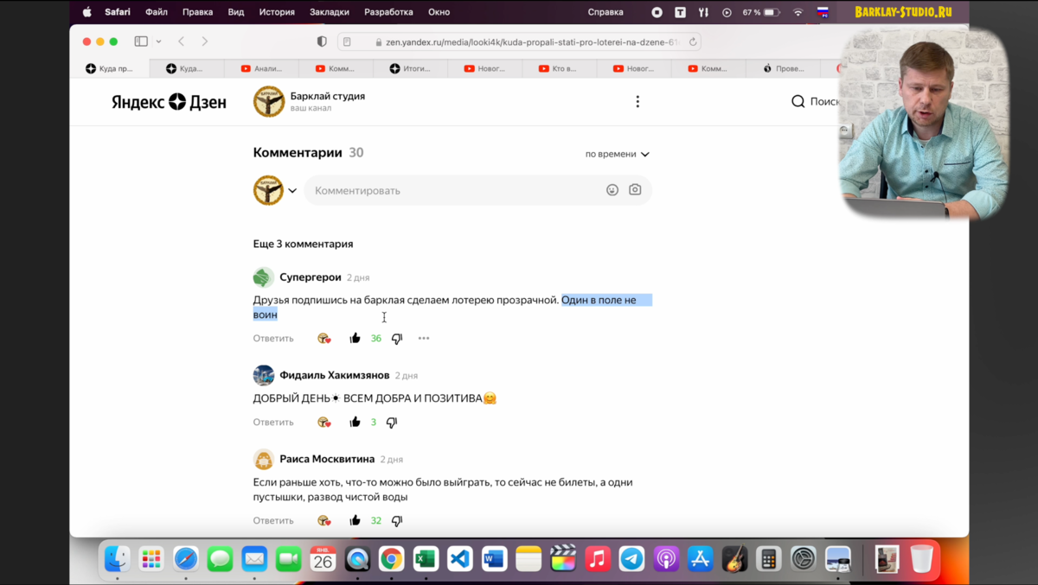This screenshot has height=585, width=1038.
Task: Open the Trash in the Dock
Action: pos(923,559)
